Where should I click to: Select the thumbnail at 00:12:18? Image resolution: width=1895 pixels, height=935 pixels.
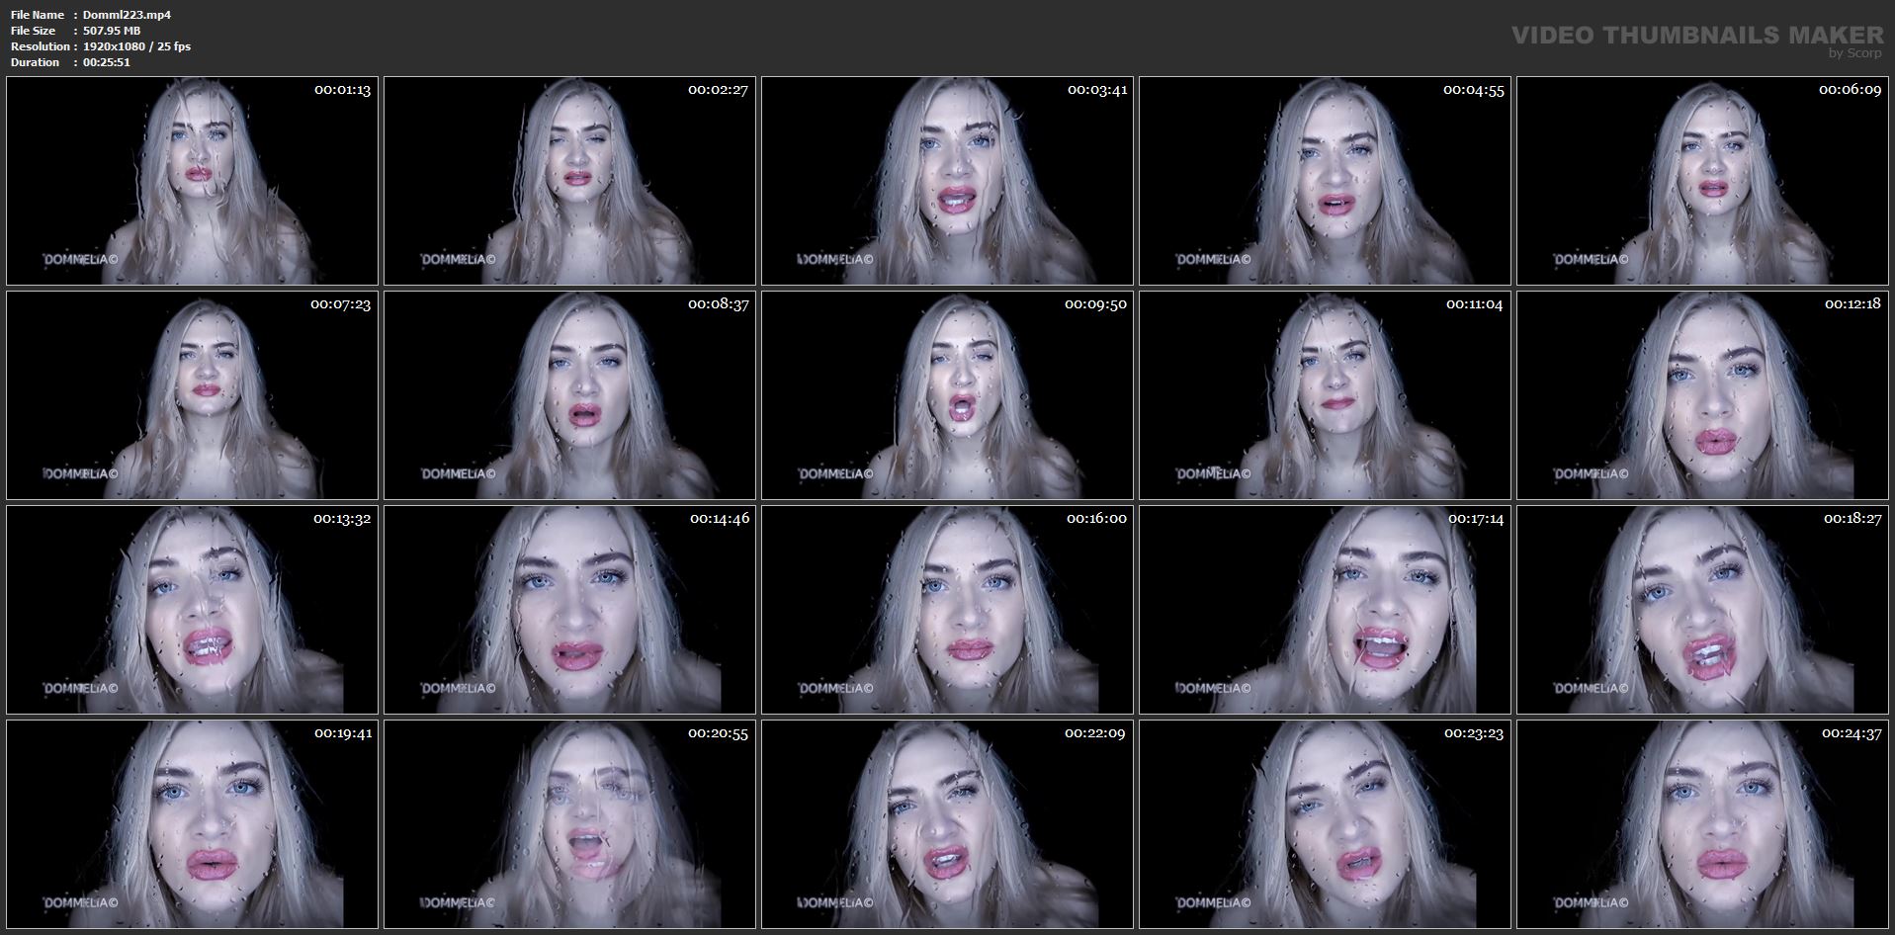(1702, 395)
